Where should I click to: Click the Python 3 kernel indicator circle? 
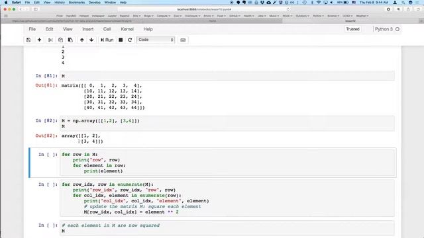(397, 29)
